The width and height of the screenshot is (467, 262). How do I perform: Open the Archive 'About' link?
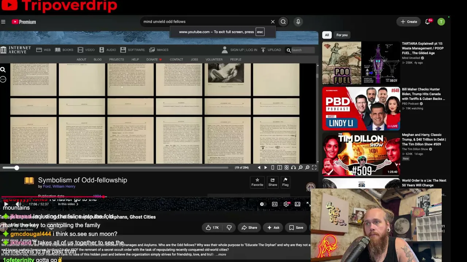coord(81,59)
